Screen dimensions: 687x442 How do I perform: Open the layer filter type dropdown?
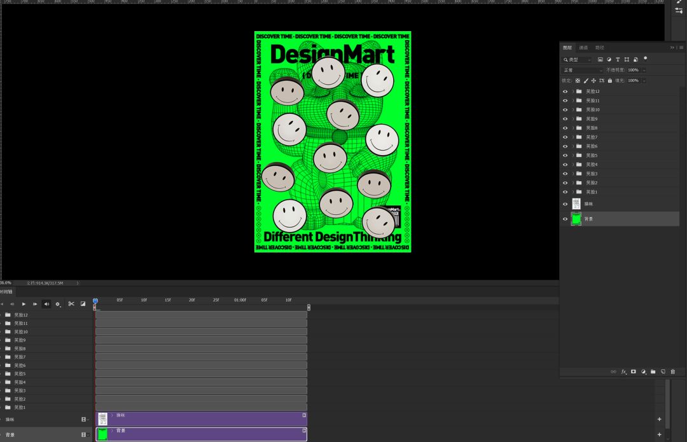(x=578, y=60)
